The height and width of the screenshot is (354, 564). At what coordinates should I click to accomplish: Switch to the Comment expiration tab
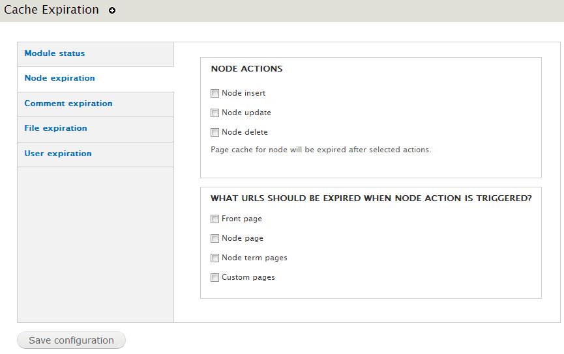tap(68, 103)
